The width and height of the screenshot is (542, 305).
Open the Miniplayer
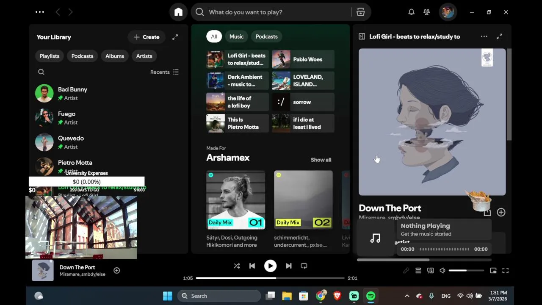(x=493, y=270)
